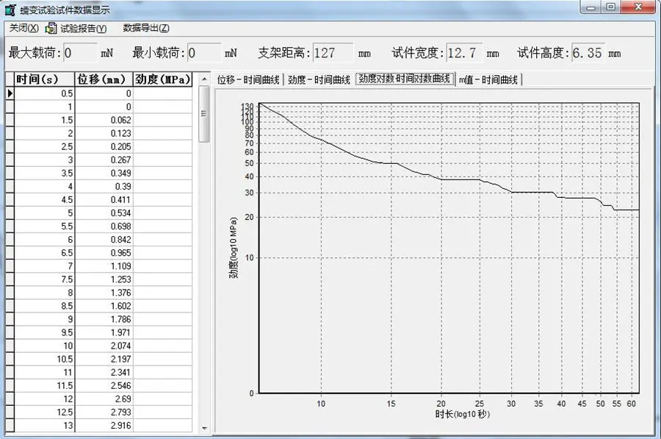
Task: Open the m值-时间曲线 tab
Action: [x=488, y=79]
